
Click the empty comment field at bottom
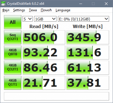56,96
